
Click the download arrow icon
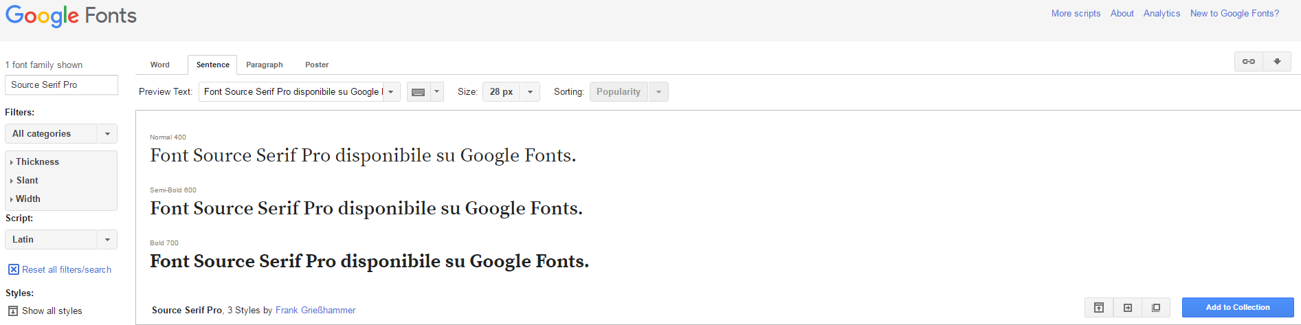1277,62
